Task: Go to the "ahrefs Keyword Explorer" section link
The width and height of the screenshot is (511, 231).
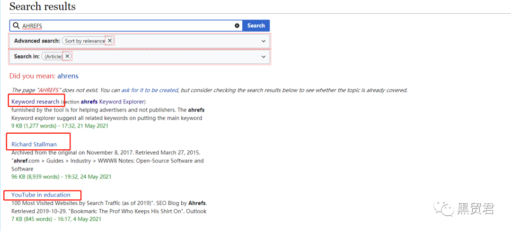Action: click(113, 102)
